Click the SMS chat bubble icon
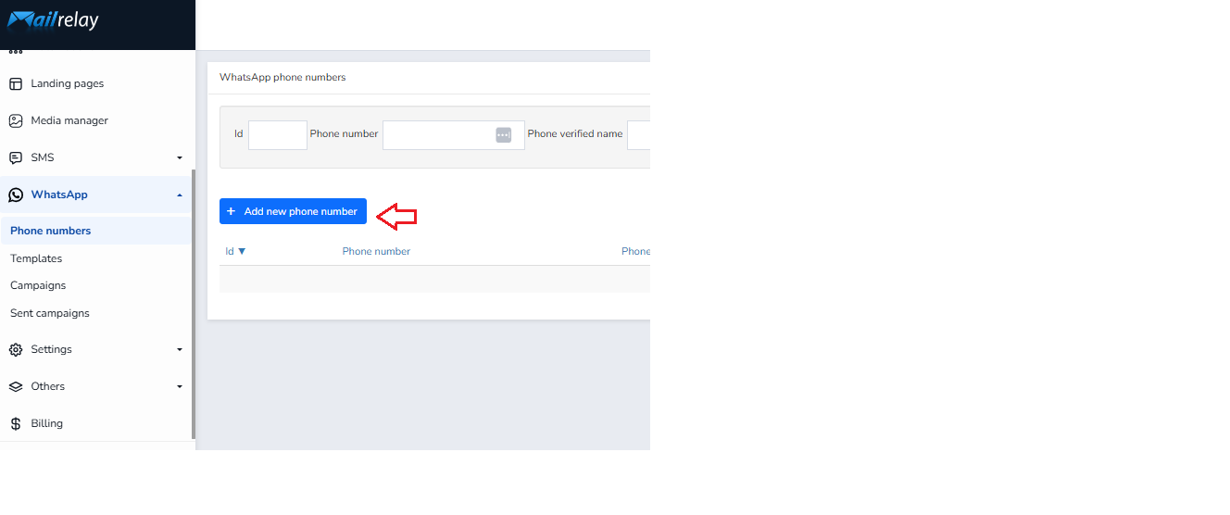Image resolution: width=1230 pixels, height=515 pixels. pyautogui.click(x=16, y=157)
